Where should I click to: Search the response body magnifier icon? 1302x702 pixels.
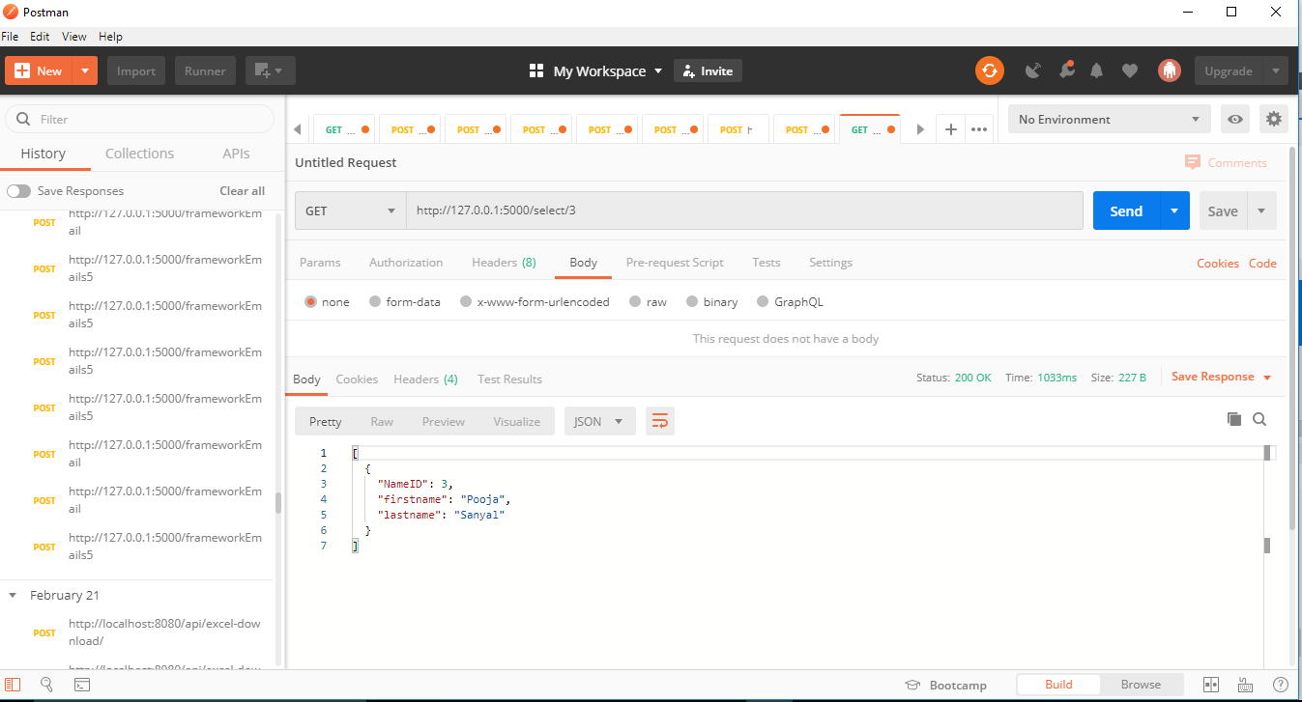point(1259,419)
